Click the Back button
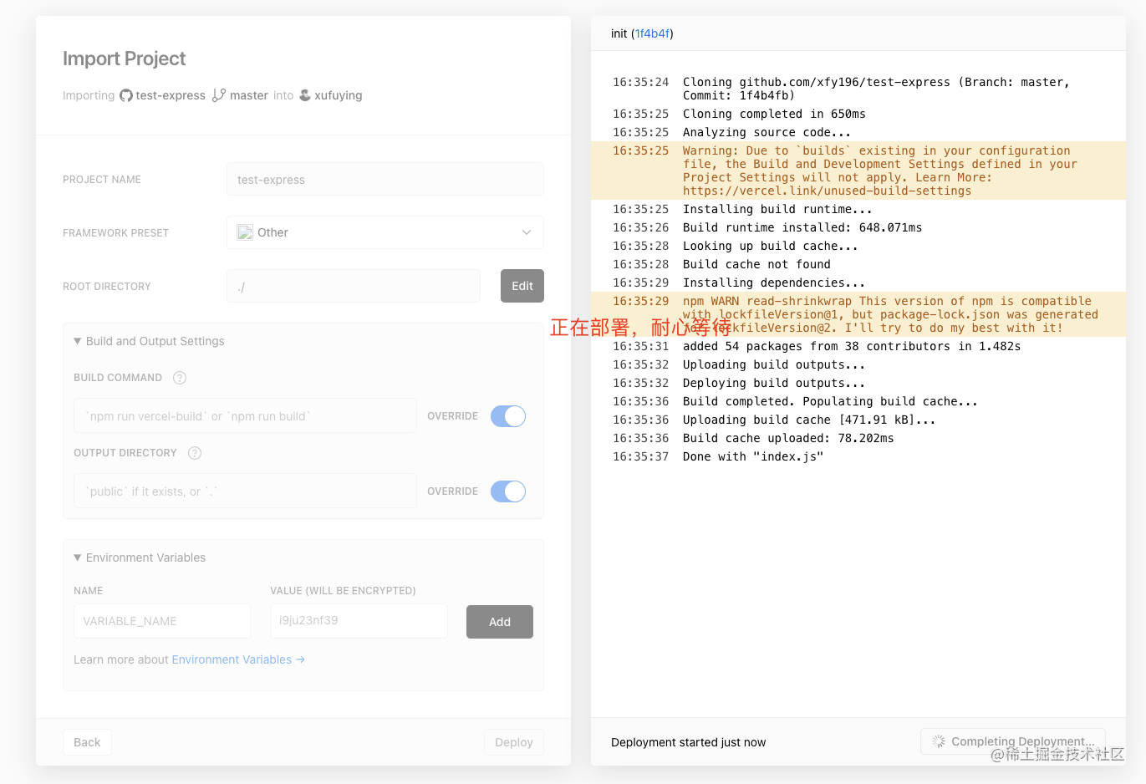 tap(87, 742)
